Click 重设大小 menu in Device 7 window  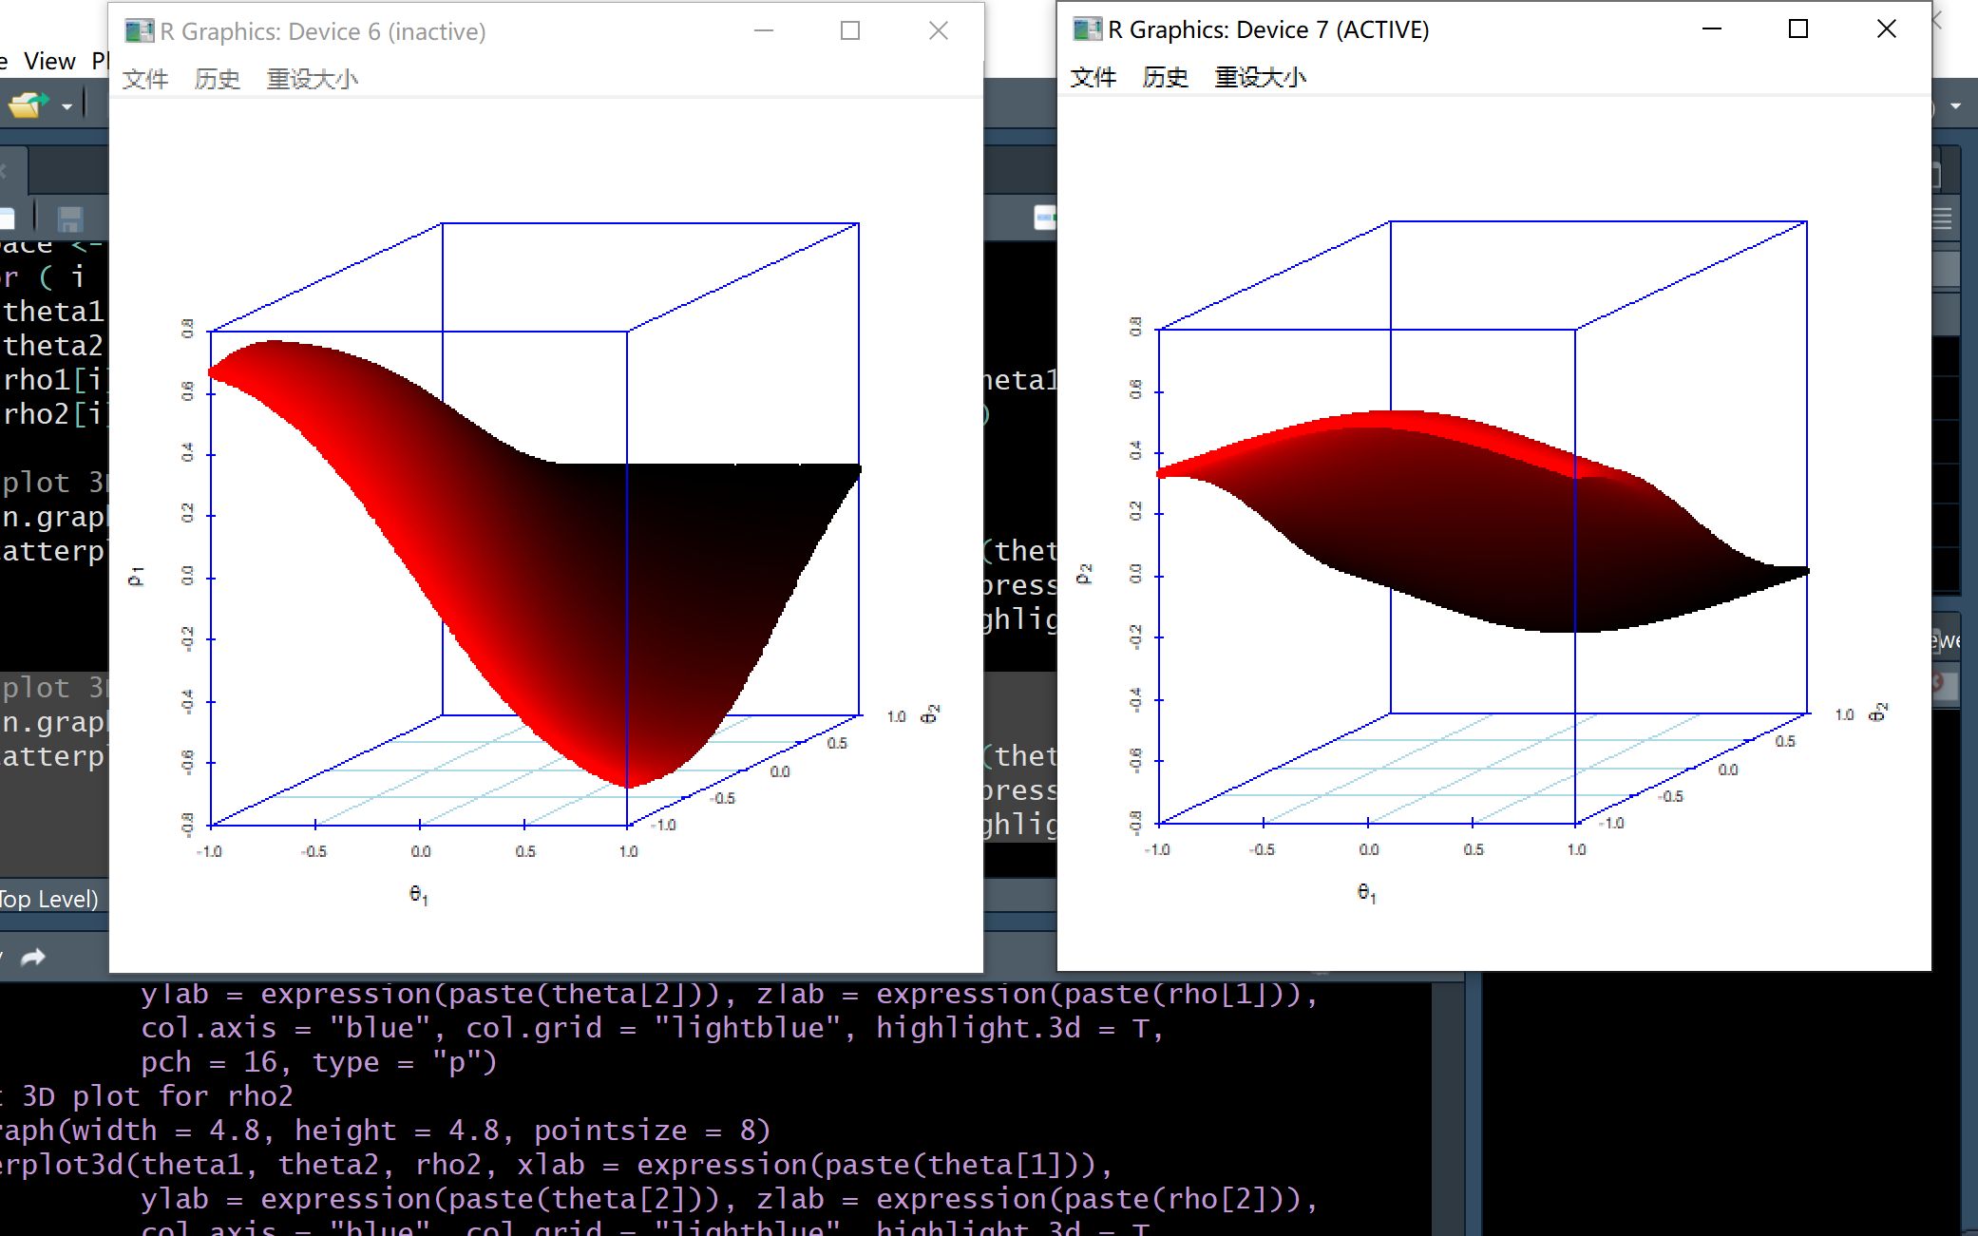pos(1260,77)
